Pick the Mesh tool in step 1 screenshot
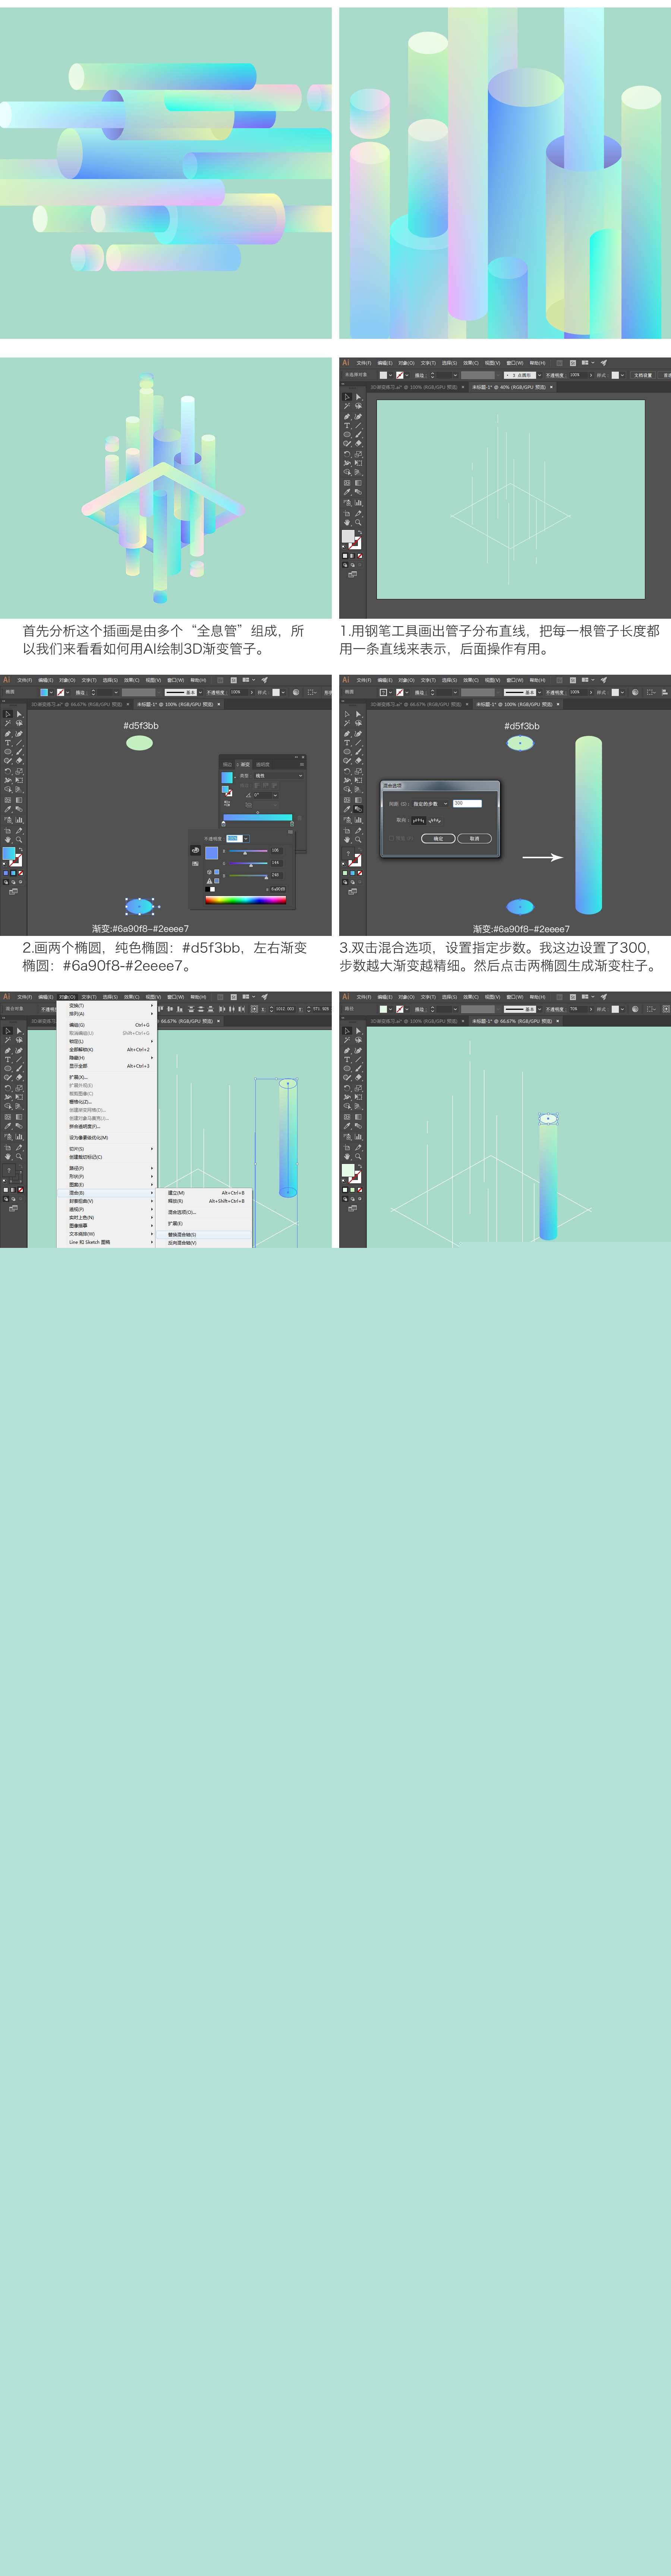671x2576 pixels. (347, 483)
